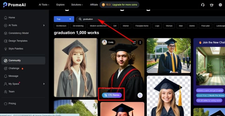Screen dimensions: 225x116
Task: Select Community in the sidebar
Action: [x=23, y=60]
